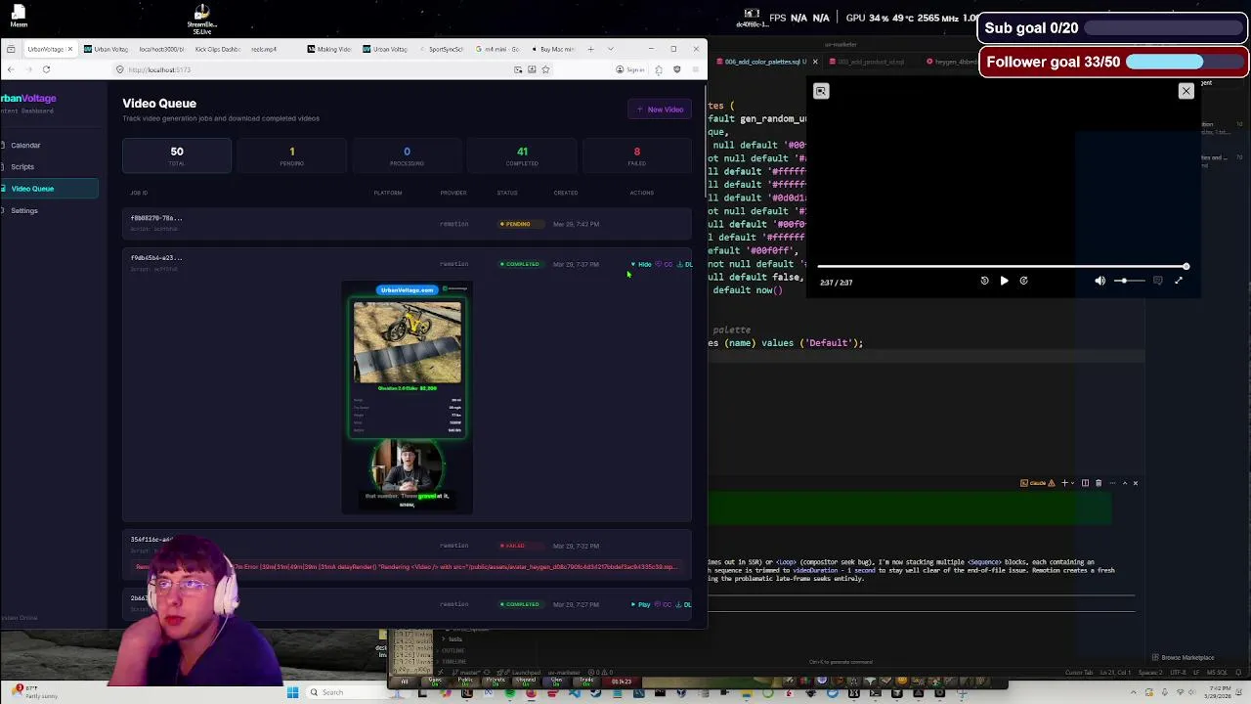This screenshot has height=704, width=1251.
Task: Skip forward in the overlay video player
Action: pyautogui.click(x=1023, y=281)
